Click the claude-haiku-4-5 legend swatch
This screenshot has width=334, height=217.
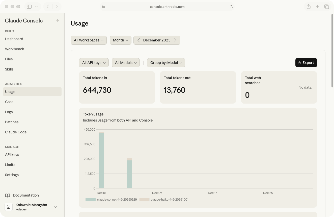click(x=144, y=200)
